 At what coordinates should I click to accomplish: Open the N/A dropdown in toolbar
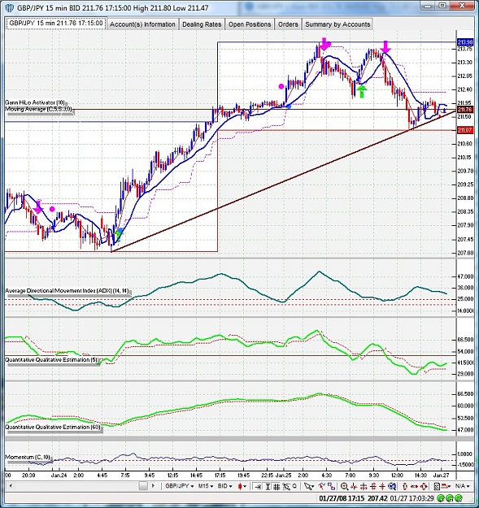click(x=462, y=486)
